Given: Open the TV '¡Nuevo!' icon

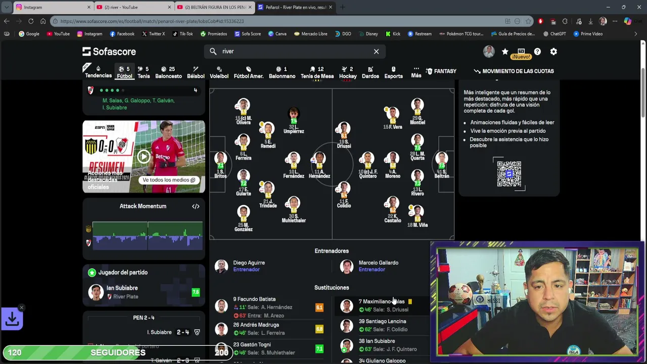Looking at the screenshot, I should (x=521, y=53).
